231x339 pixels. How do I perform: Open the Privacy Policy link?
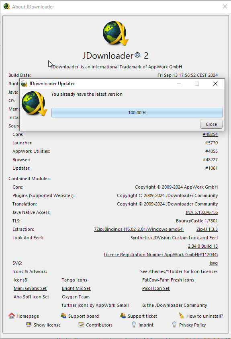click(192, 325)
